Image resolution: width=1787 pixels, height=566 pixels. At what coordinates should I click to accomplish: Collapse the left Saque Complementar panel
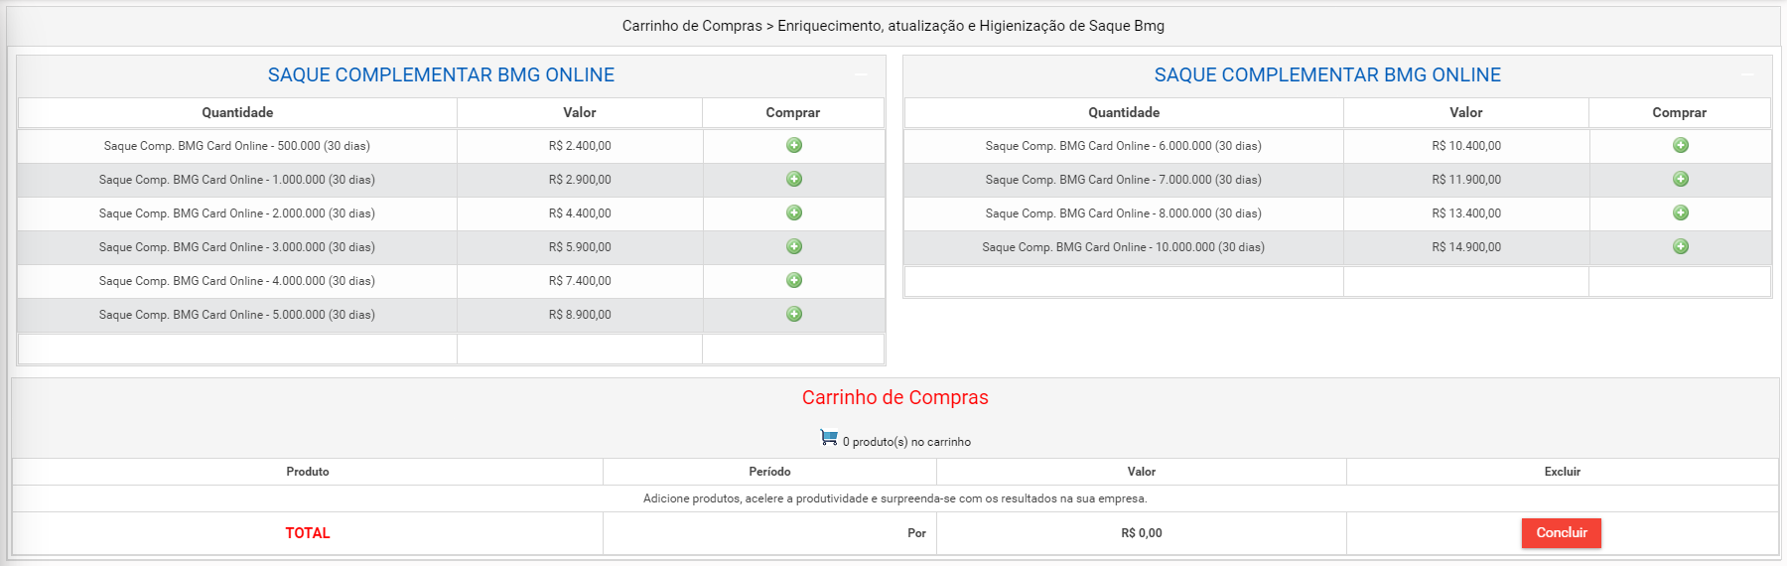(x=861, y=75)
